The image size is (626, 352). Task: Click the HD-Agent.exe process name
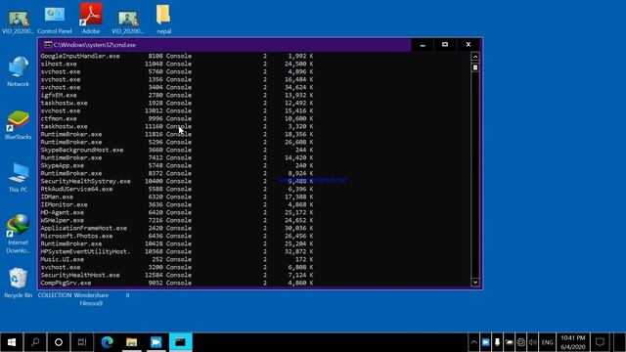[x=62, y=212]
